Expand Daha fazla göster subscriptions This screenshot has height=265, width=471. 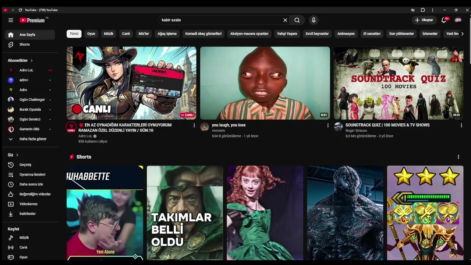click(30, 139)
